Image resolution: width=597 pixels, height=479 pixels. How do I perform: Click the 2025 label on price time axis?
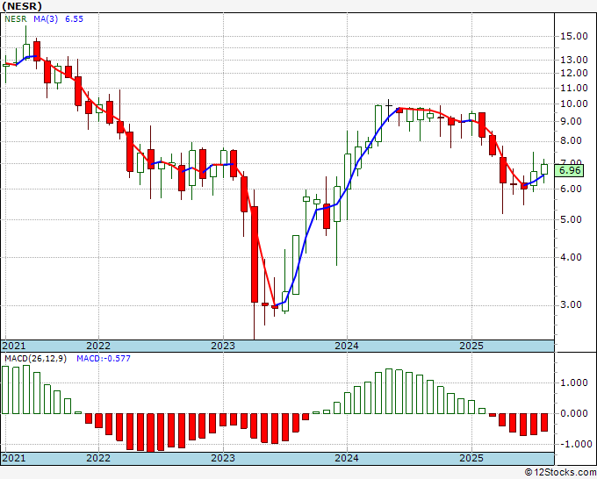click(471, 346)
